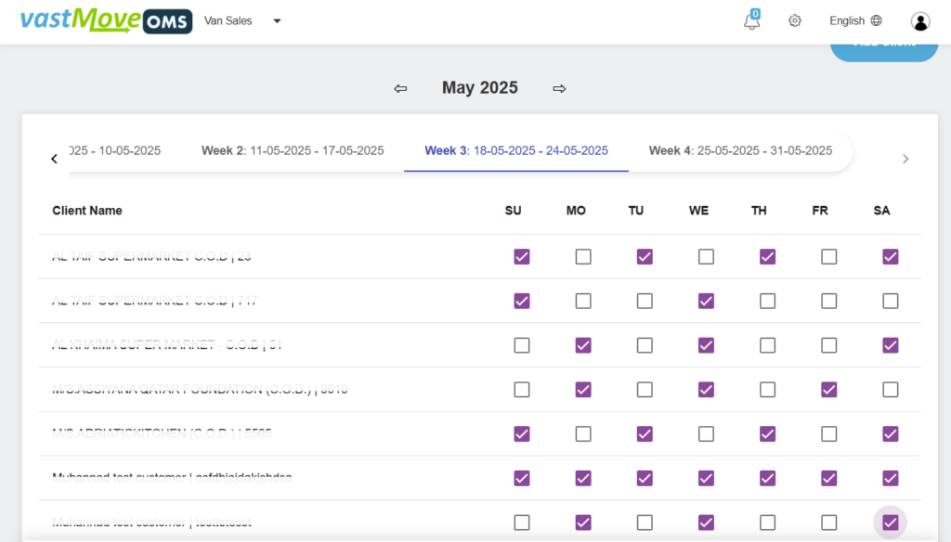Check Monday for AL TAIF SUPERMARKET | 717
This screenshot has width=951, height=542.
click(583, 301)
